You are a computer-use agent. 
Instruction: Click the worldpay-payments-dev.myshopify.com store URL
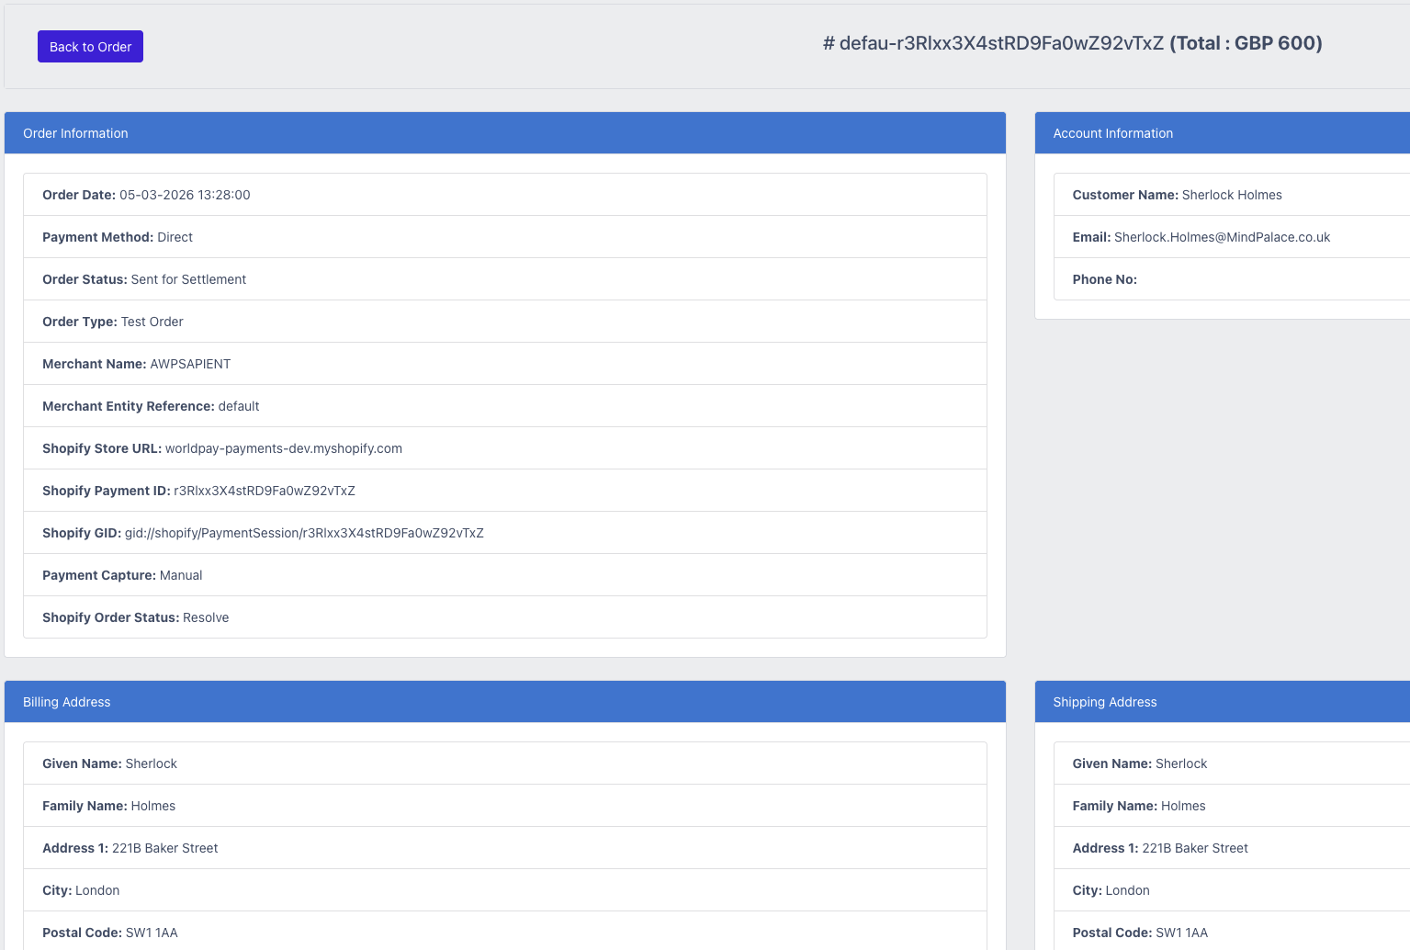[283, 448]
